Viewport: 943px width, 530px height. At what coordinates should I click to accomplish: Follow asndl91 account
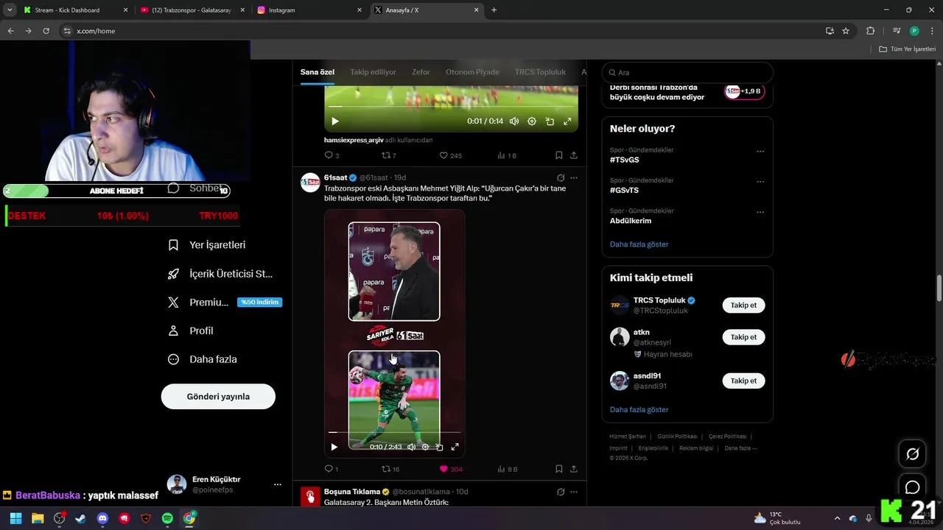point(743,381)
